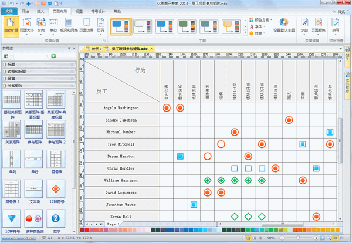The image size is (352, 243).
Task: Switch to the 开始 home tab
Action: click(x=25, y=11)
